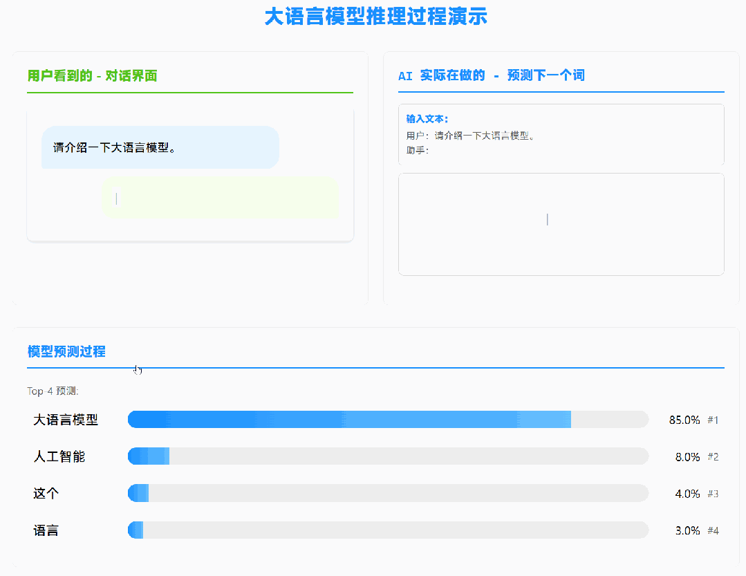Viewport: 746px width, 576px height.
Task: Click the page title 大语言模型推理过程演示
Action: coord(374,17)
